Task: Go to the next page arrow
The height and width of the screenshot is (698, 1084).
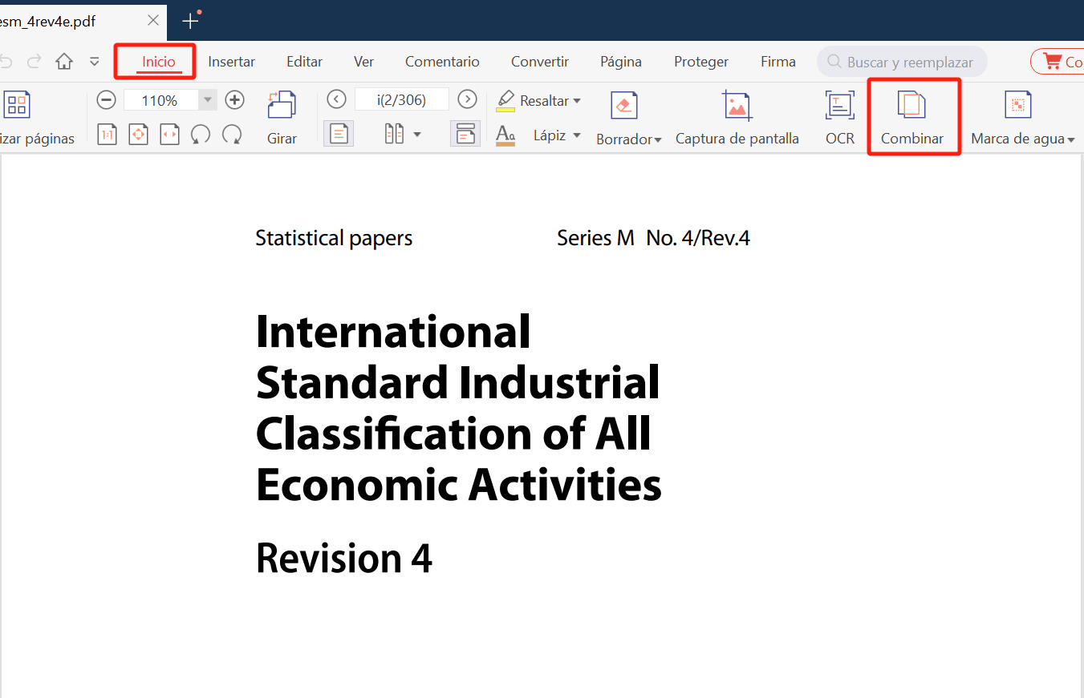Action: click(467, 99)
